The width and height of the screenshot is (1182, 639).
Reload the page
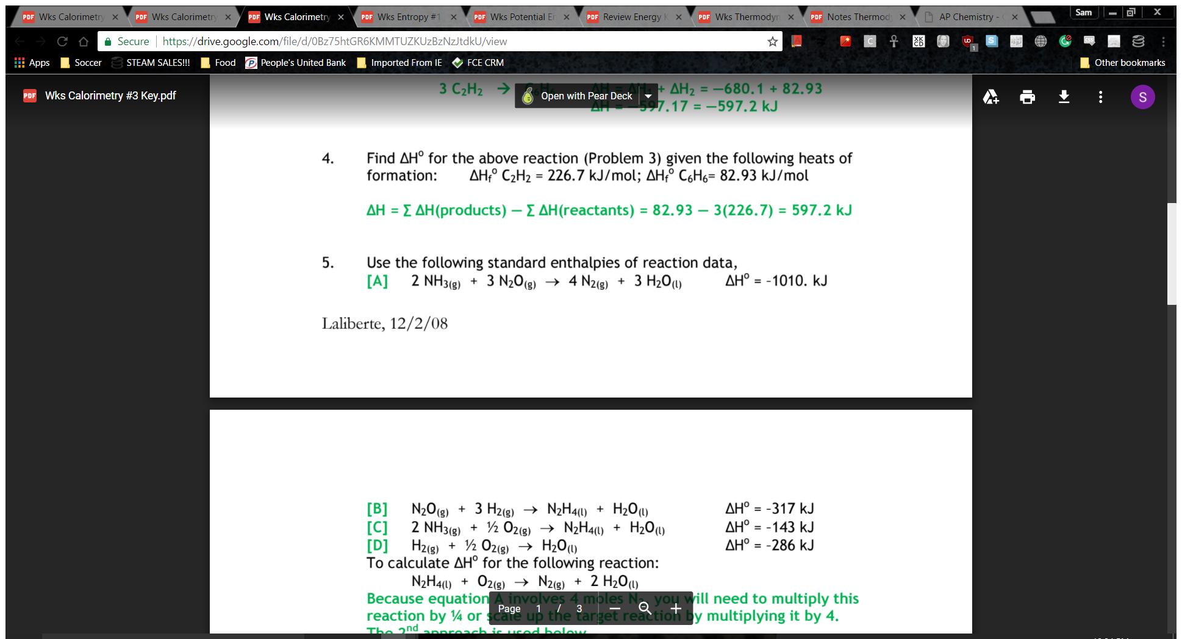coord(62,41)
